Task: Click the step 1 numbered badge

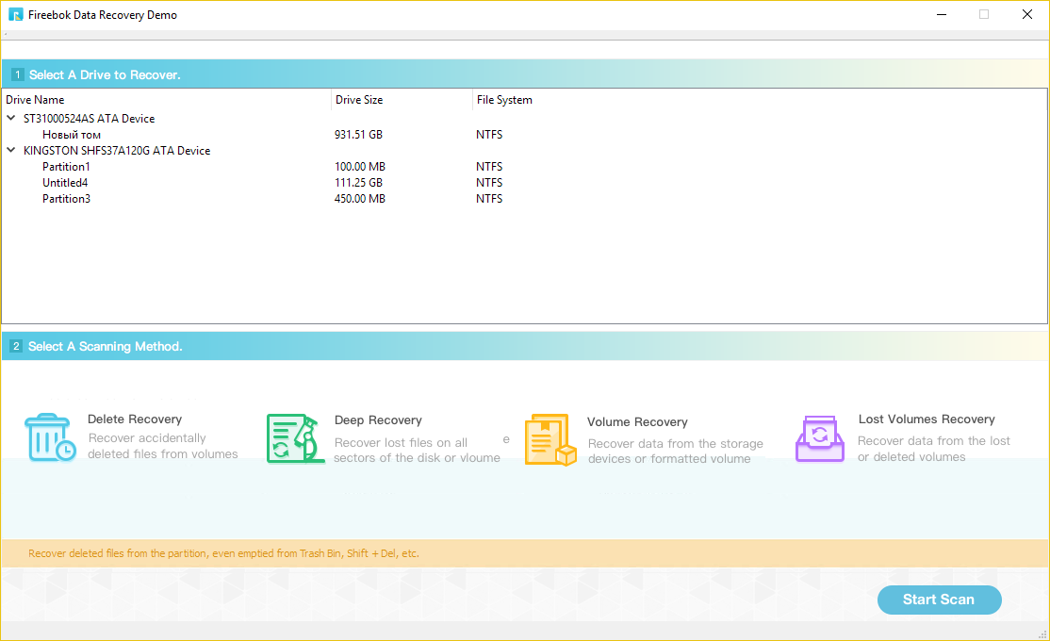Action: point(16,74)
